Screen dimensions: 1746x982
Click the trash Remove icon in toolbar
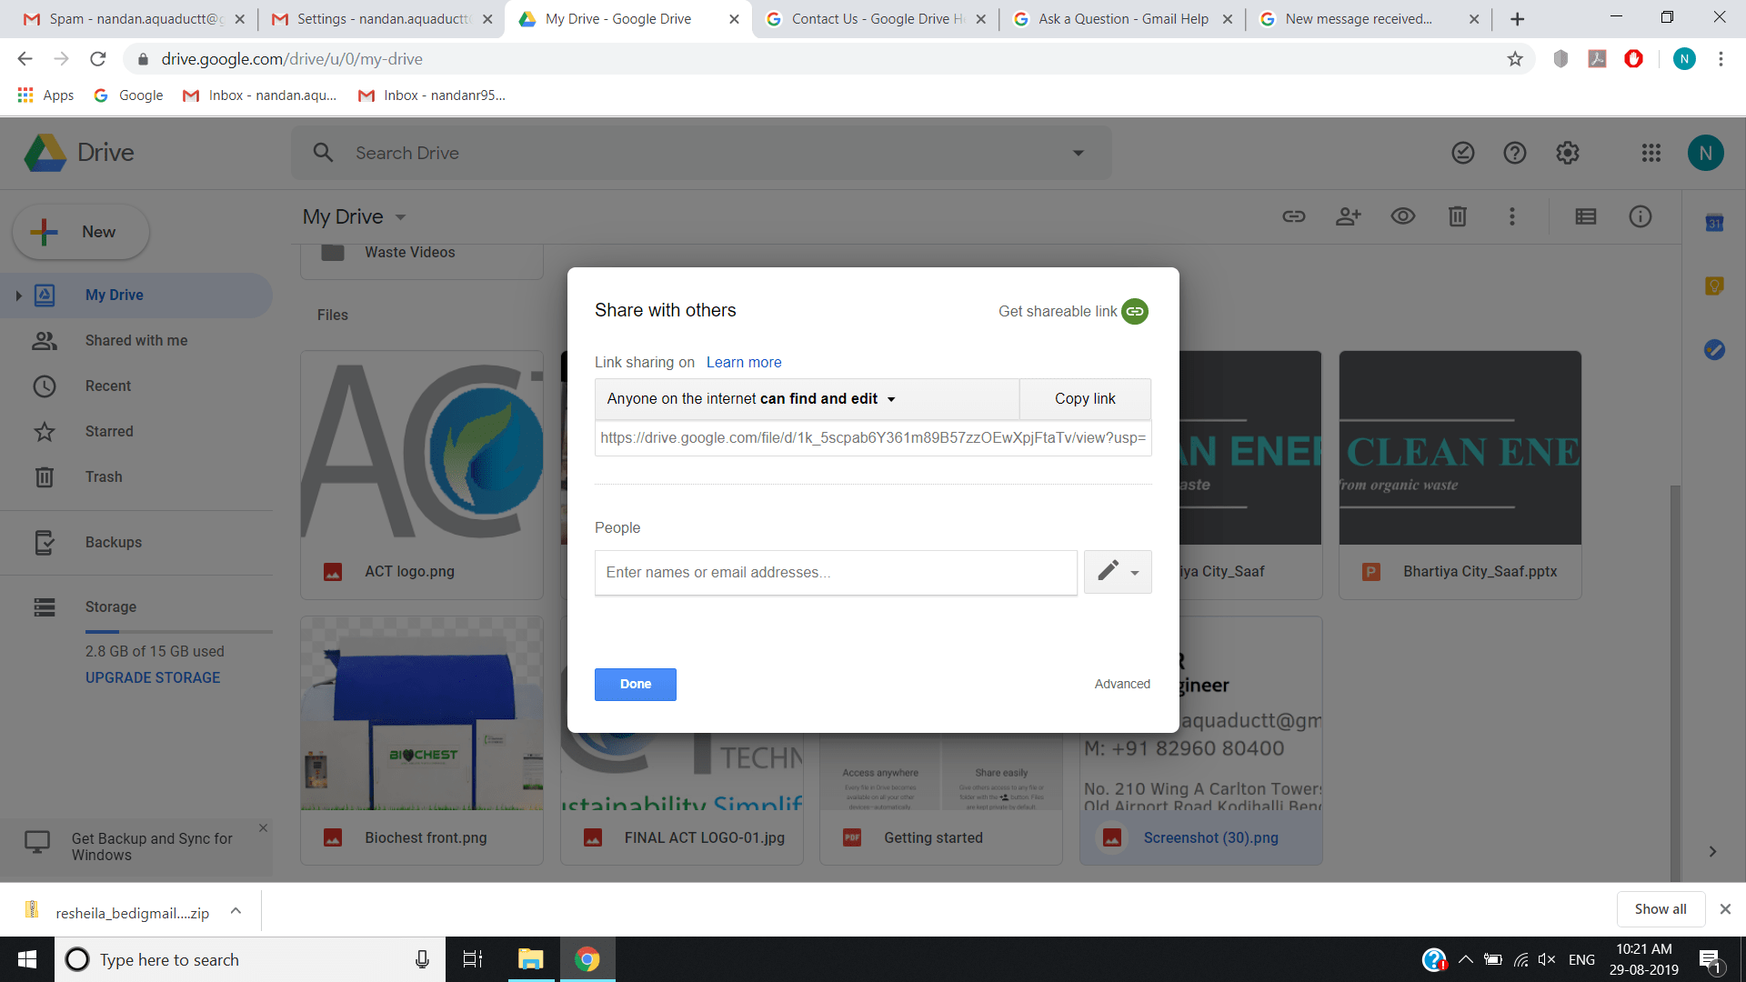point(1457,216)
